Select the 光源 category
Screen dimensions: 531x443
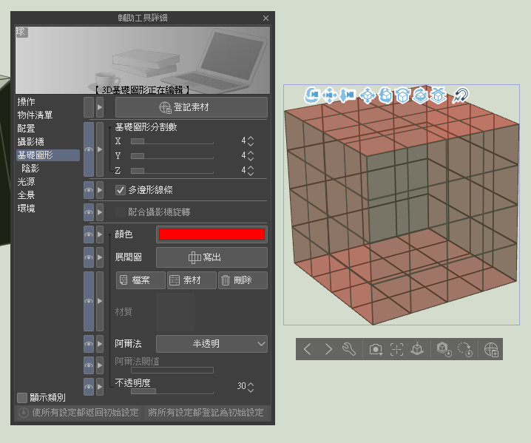point(27,182)
